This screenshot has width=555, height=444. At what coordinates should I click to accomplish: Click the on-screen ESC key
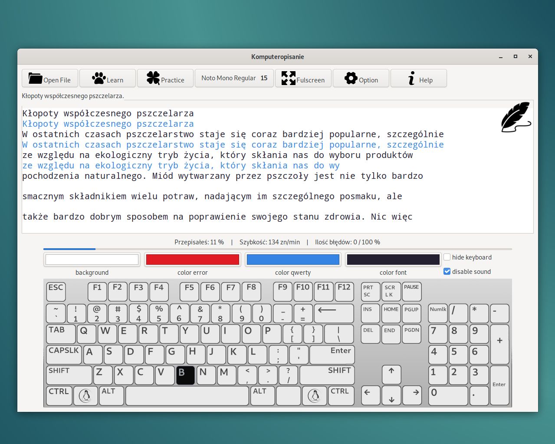tap(56, 292)
